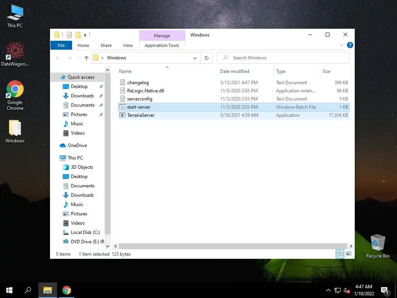397x298 pixels.
Task: Switch to Large icons view layout
Action: (x=349, y=254)
